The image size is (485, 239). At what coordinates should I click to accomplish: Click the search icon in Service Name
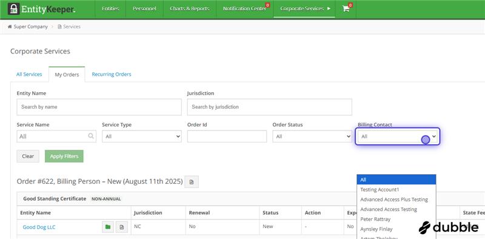point(91,136)
